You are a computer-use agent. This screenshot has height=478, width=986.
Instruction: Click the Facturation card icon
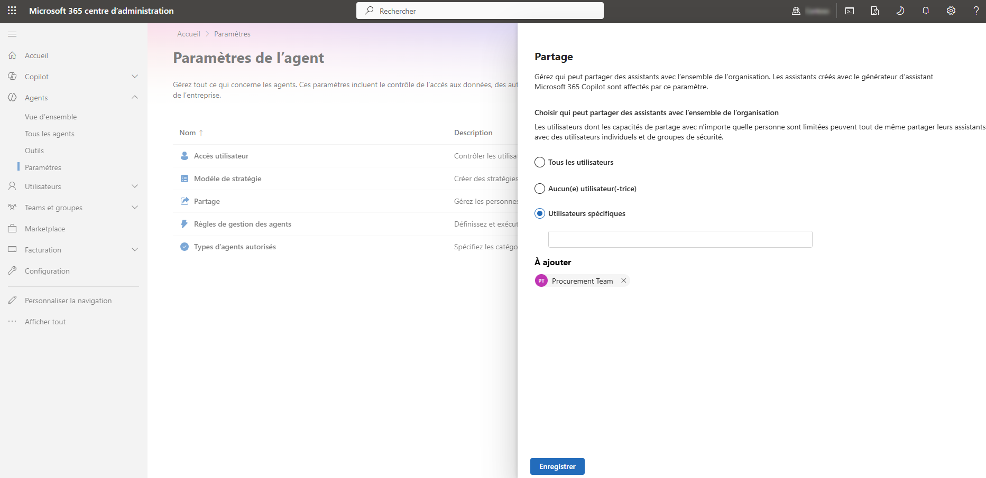[x=13, y=249]
